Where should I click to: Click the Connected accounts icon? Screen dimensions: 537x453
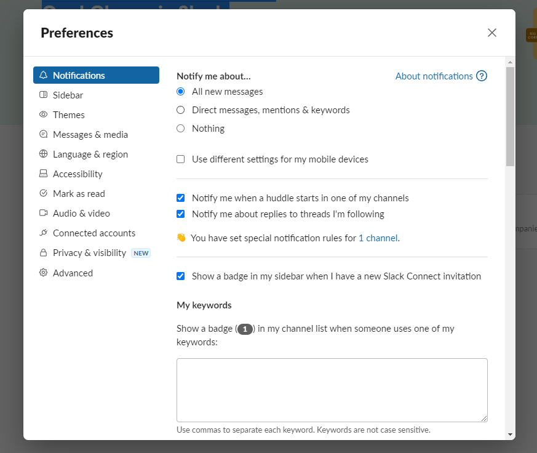(42, 233)
